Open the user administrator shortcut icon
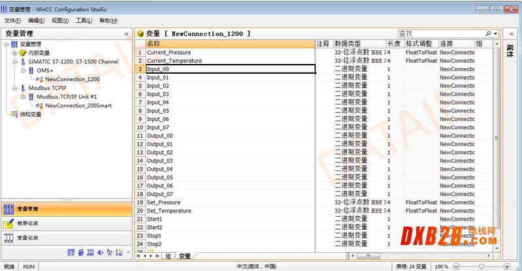Viewport: 522px width, 271px height. tap(80, 253)
